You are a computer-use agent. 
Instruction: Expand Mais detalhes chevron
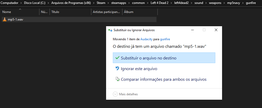click(x=115, y=94)
